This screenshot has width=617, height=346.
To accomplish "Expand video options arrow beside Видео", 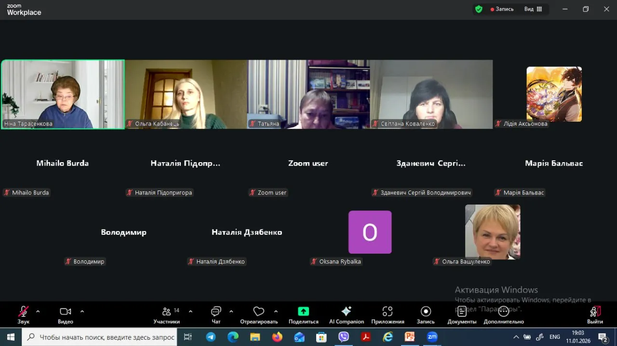I will (82, 311).
